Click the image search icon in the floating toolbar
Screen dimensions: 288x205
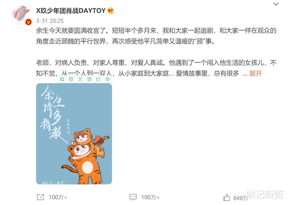tap(62, 79)
